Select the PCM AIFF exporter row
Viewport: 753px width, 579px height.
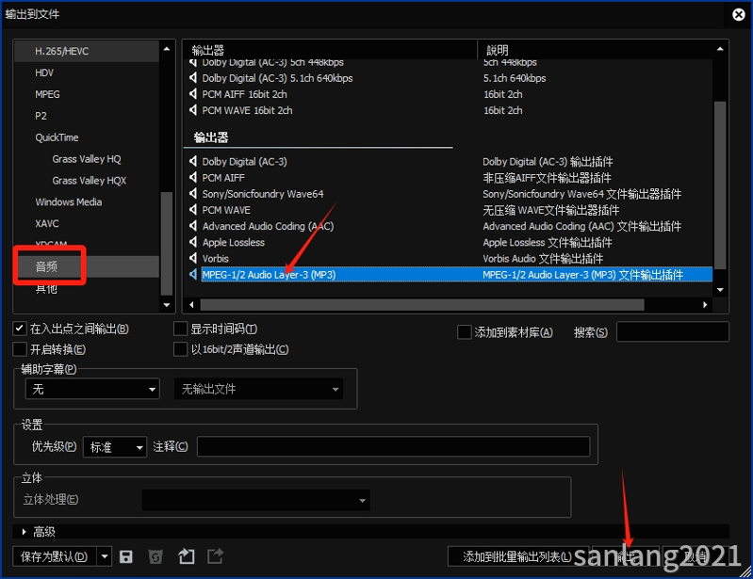click(x=448, y=178)
